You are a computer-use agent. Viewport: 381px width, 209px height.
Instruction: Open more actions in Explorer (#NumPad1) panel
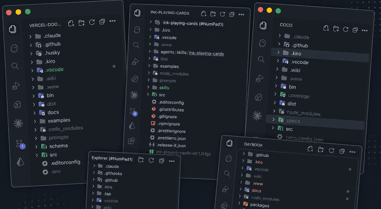pyautogui.click(x=172, y=161)
